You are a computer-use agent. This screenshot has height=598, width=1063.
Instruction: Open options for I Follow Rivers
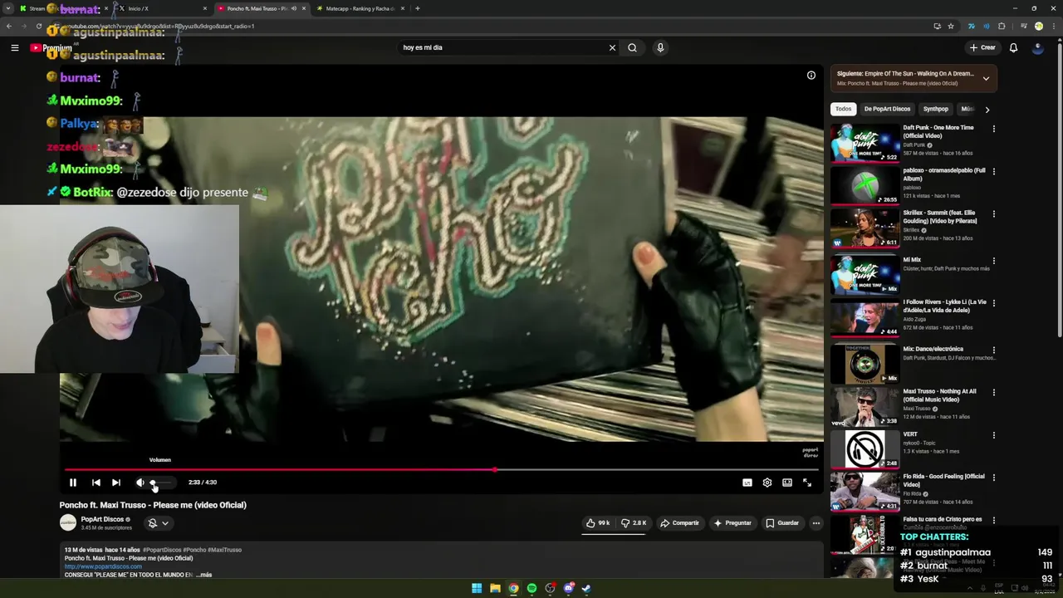click(993, 303)
